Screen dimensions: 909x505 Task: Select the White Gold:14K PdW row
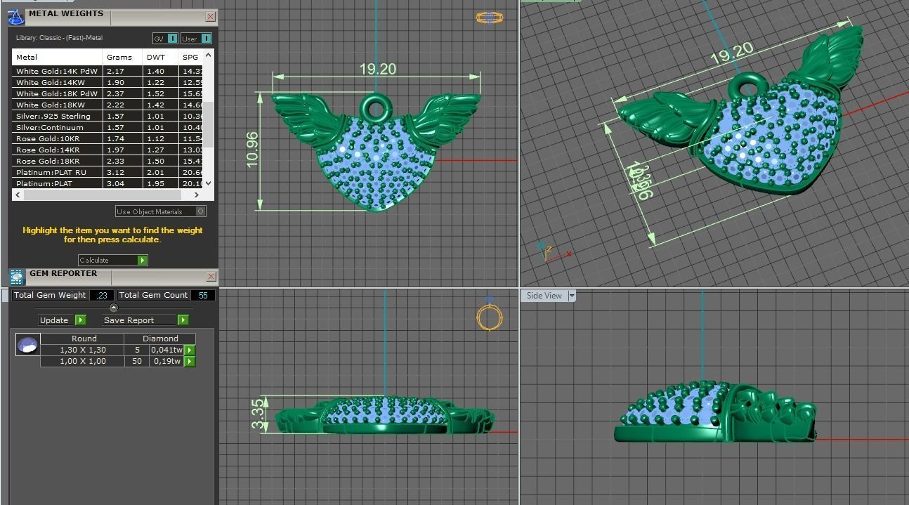pos(108,71)
